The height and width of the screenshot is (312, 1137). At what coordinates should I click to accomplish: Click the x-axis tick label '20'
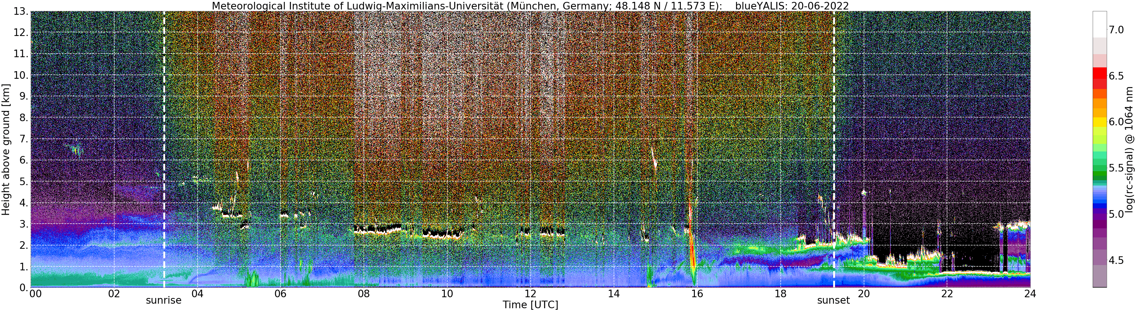click(x=863, y=293)
